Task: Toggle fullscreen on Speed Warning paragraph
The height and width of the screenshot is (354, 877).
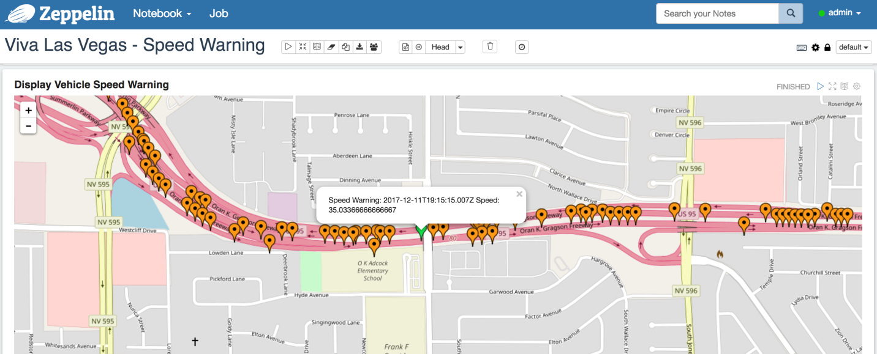Action: (832, 86)
